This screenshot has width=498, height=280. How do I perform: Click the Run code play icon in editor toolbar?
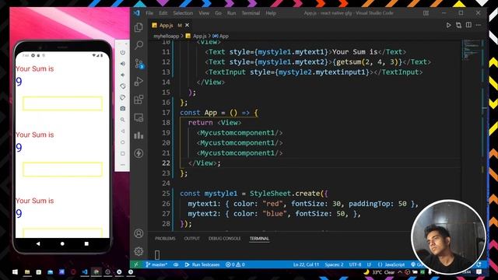point(448,25)
